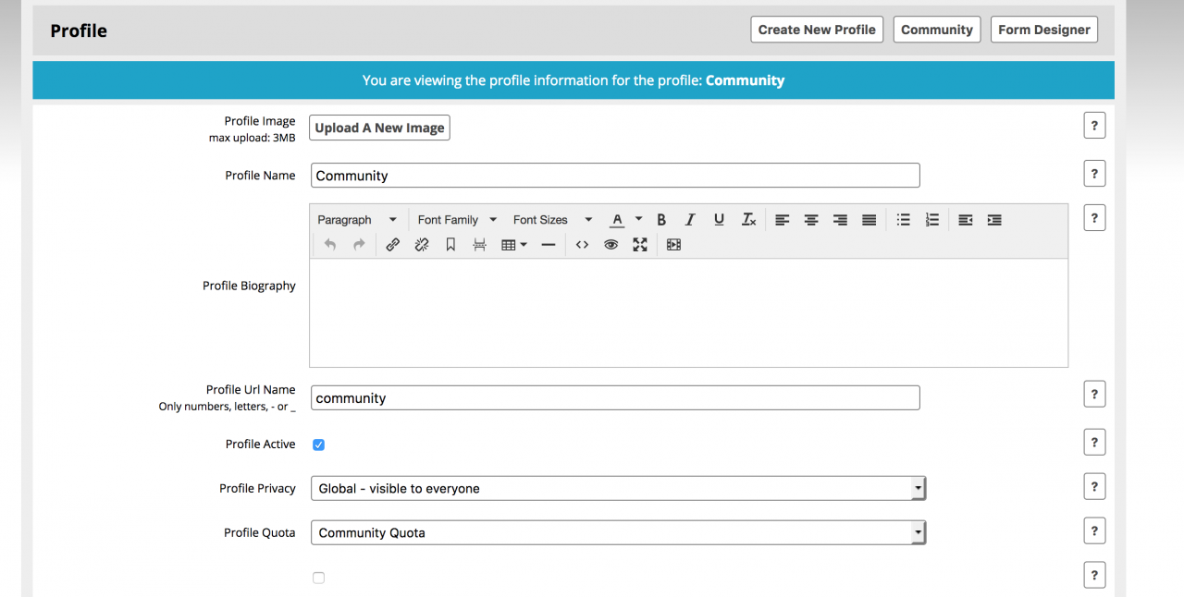
Task: Open the Paragraph format menu
Action: click(x=356, y=220)
